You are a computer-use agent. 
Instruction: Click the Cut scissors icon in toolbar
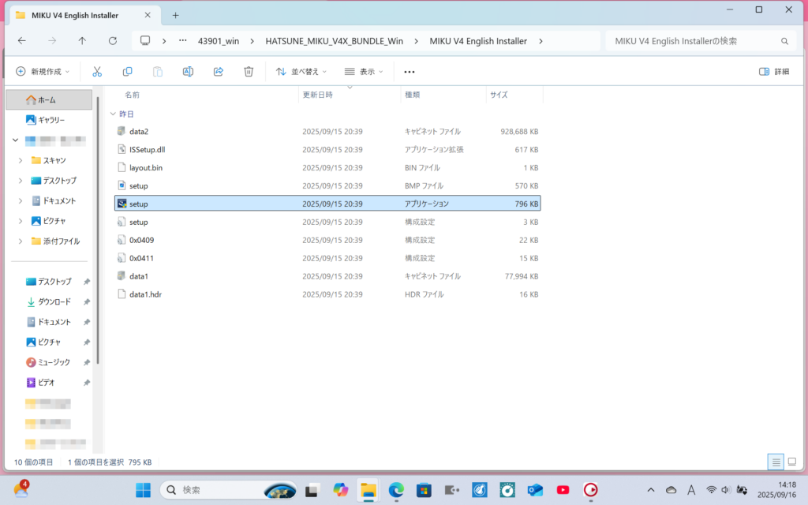(97, 71)
